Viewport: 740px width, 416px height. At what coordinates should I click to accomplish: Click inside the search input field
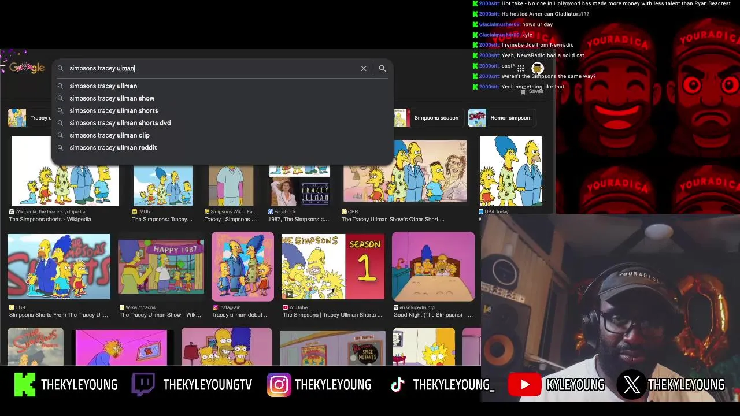tap(211, 68)
